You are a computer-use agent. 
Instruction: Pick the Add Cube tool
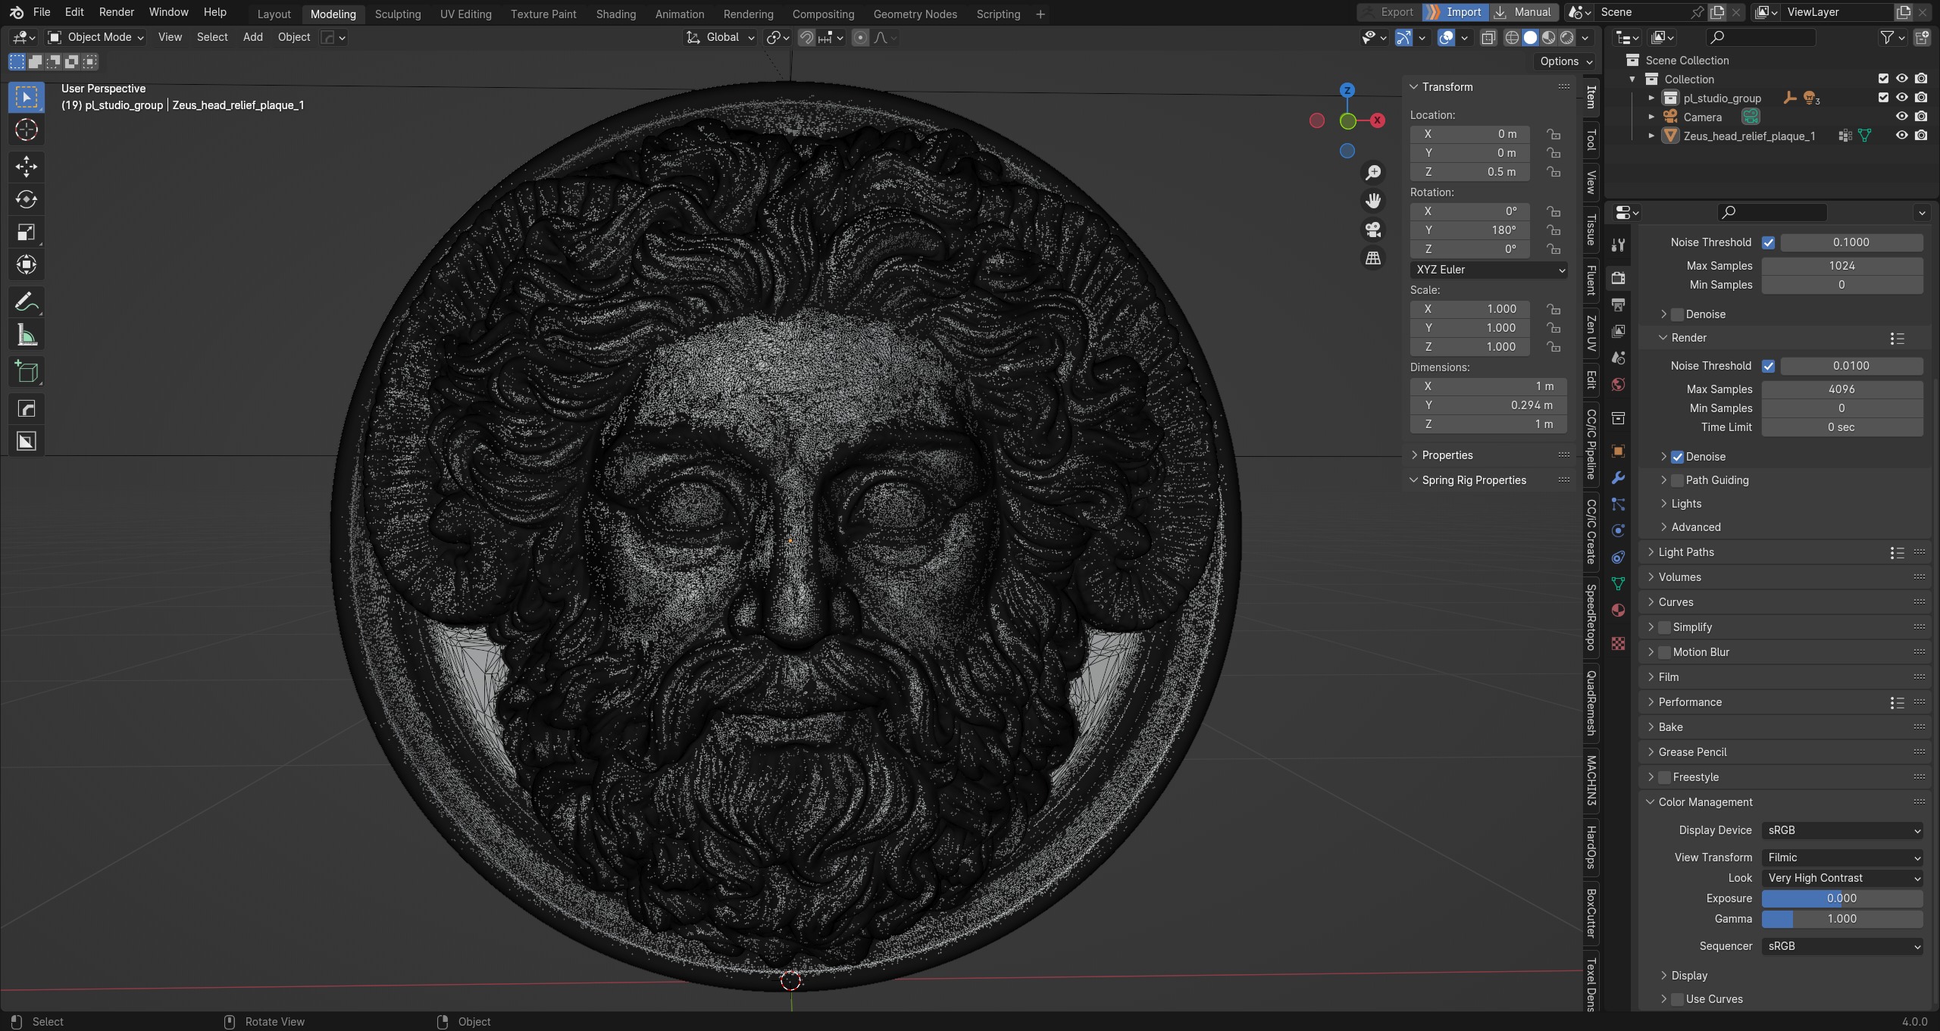click(26, 372)
